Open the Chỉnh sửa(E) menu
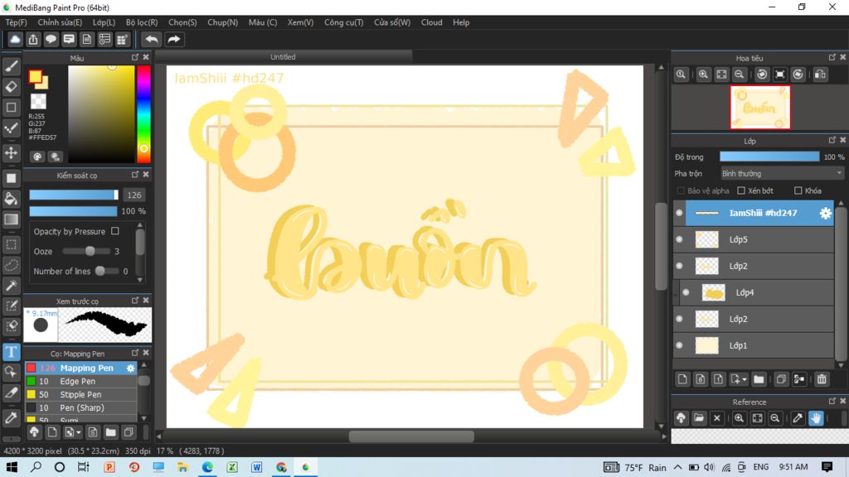This screenshot has height=477, width=849. pos(60,22)
